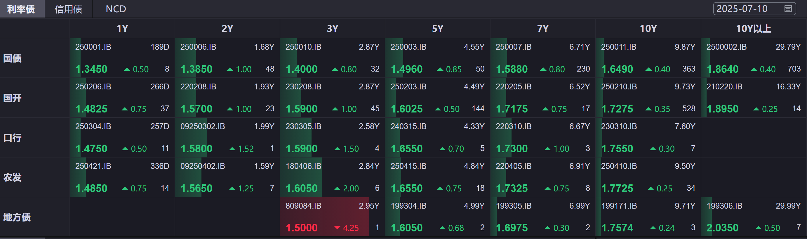Click the 2025-07-10 date field

(742, 9)
